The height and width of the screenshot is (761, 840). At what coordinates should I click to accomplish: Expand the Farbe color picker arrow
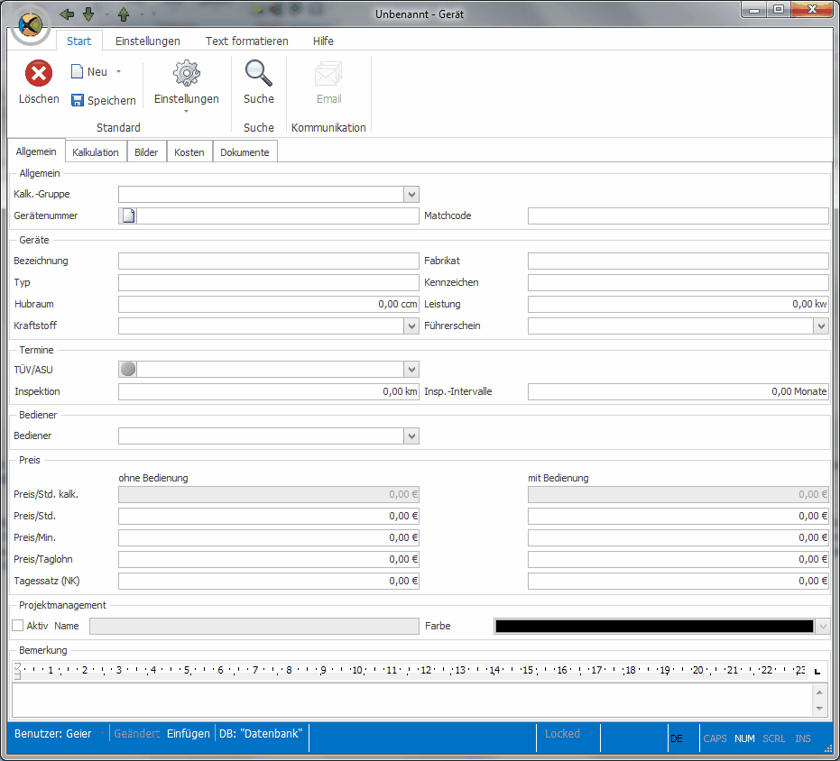[822, 626]
